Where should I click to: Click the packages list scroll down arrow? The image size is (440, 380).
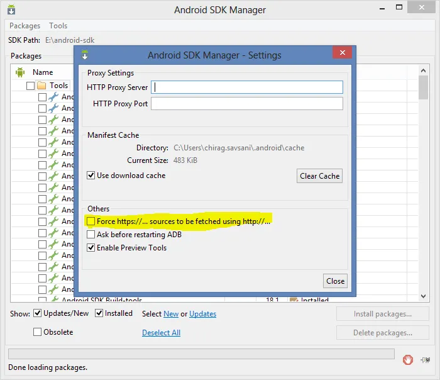[424, 296]
